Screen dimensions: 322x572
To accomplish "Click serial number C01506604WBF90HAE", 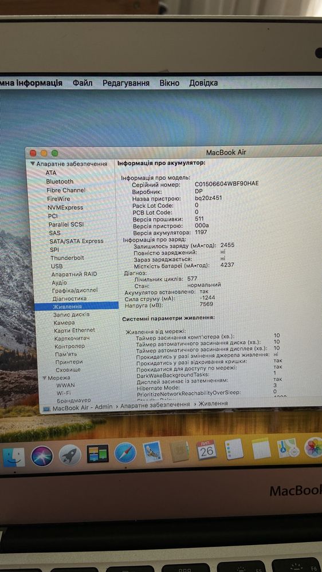I will click(227, 183).
